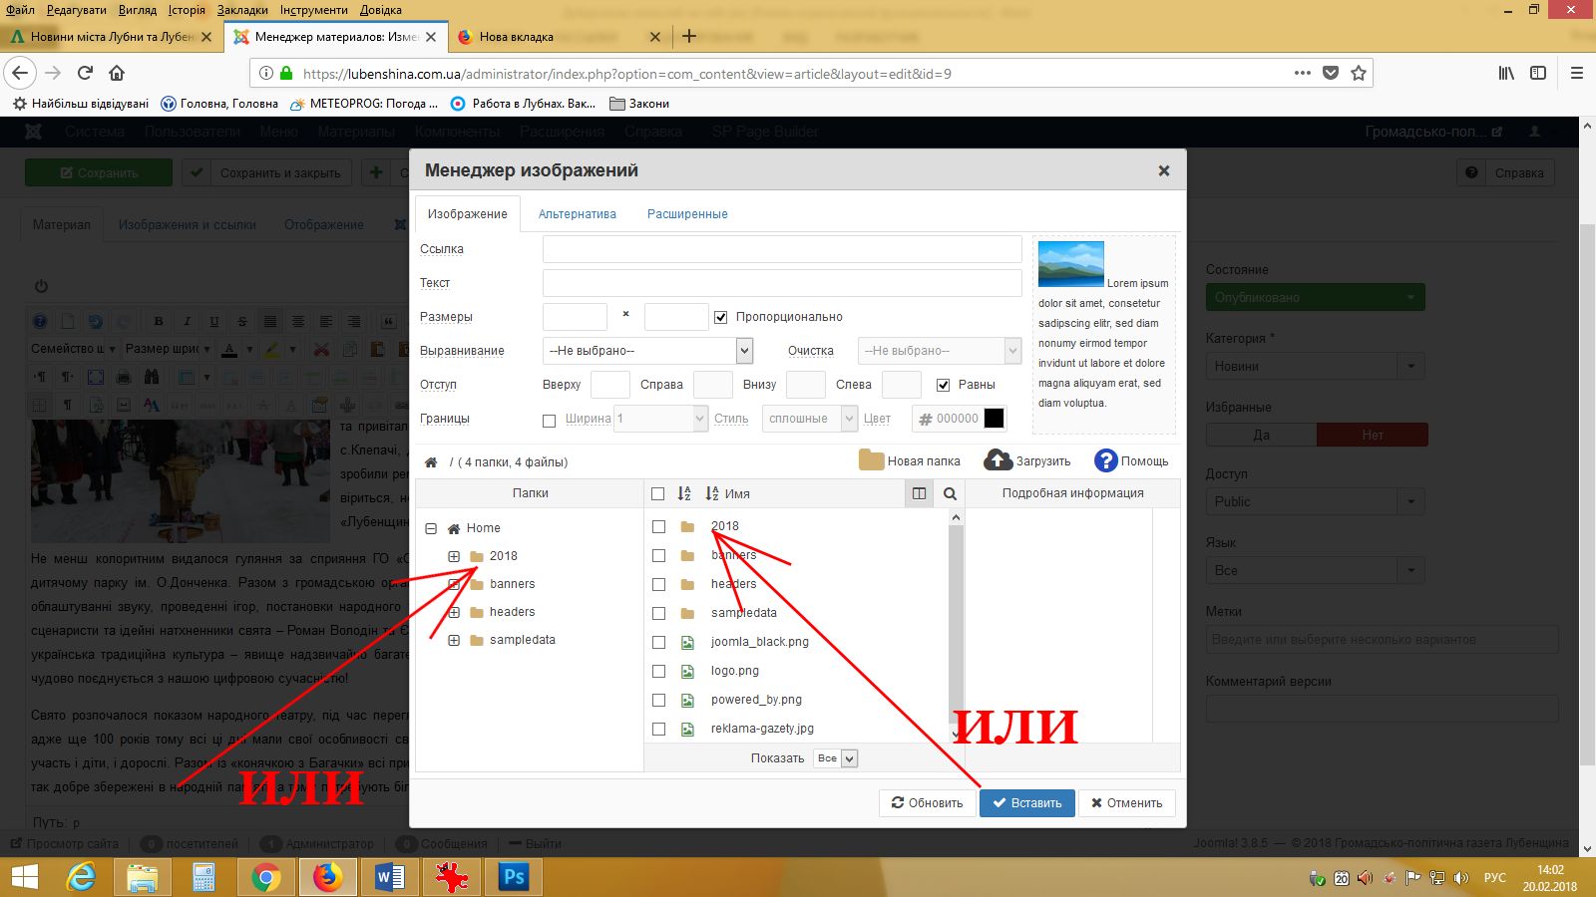Toggle the Равны margins checkbox
1596x897 pixels.
coord(943,385)
